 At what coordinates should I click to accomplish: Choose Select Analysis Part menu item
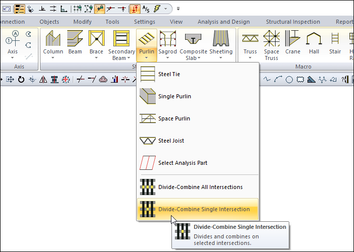tap(198, 163)
